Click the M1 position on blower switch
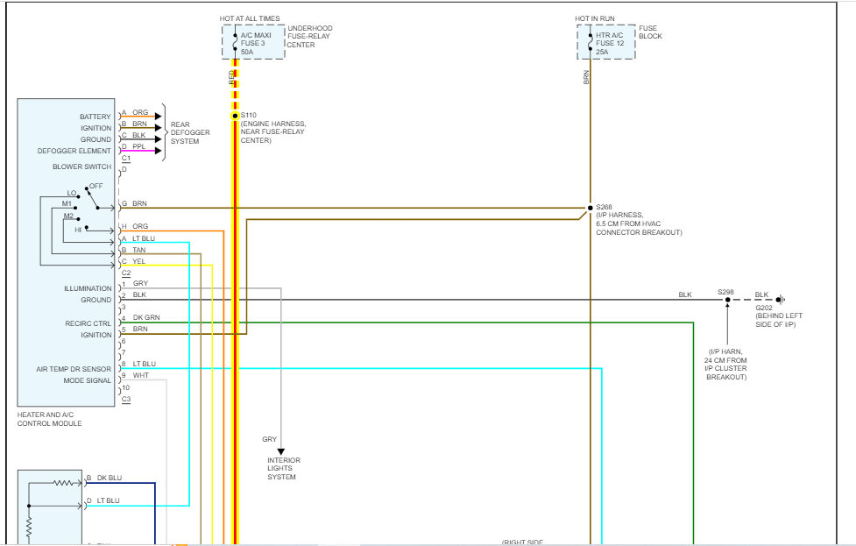This screenshot has width=856, height=546. (x=67, y=203)
